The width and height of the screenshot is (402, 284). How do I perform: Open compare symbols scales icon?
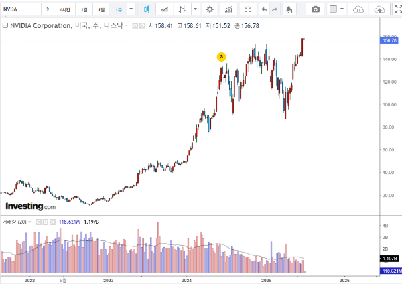248,9
